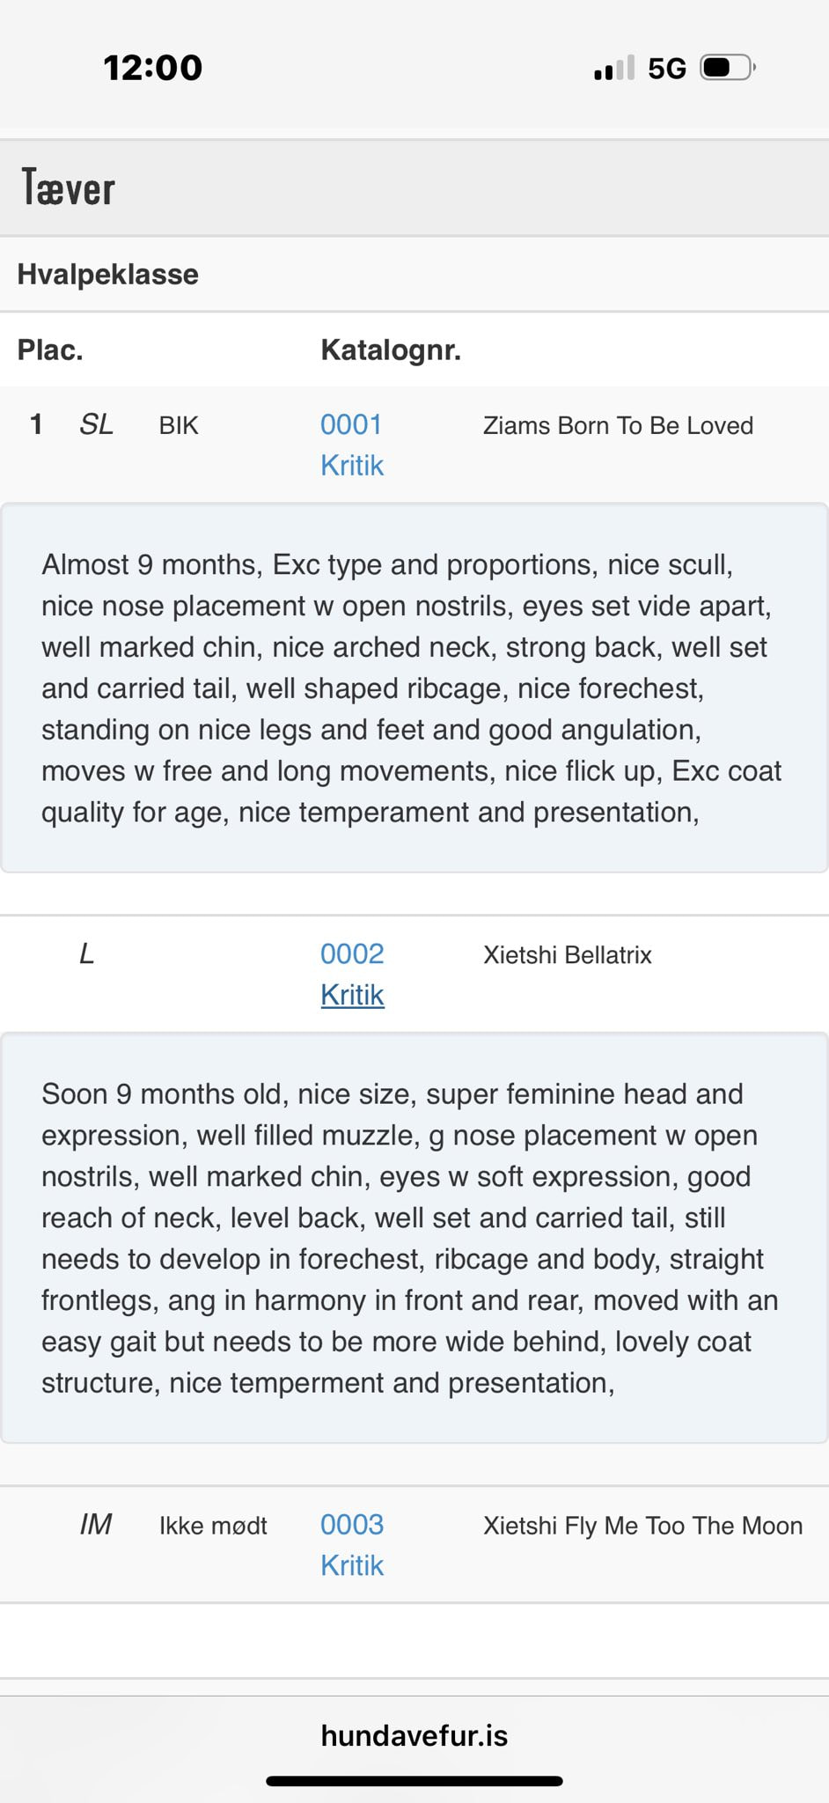This screenshot has height=1803, width=829.
Task: Tap the home indicator bar at bottom
Action: pyautogui.click(x=414, y=1781)
